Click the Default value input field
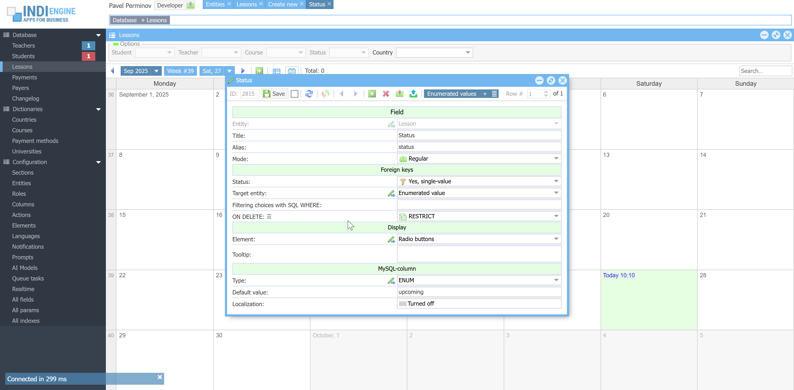This screenshot has height=390, width=794. tap(479, 292)
